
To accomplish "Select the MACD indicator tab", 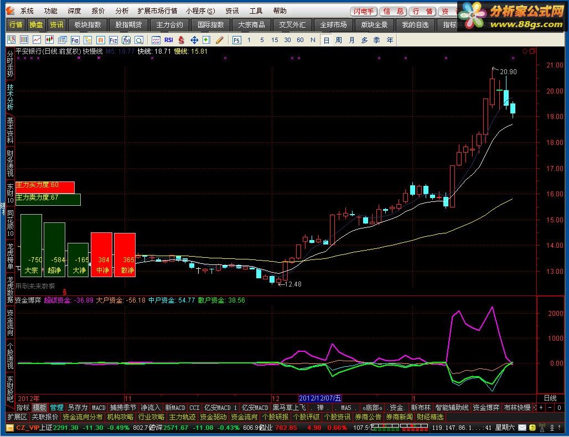I will click(99, 408).
